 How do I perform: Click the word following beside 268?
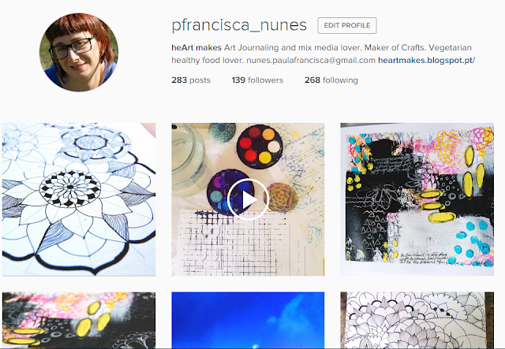pyautogui.click(x=340, y=80)
